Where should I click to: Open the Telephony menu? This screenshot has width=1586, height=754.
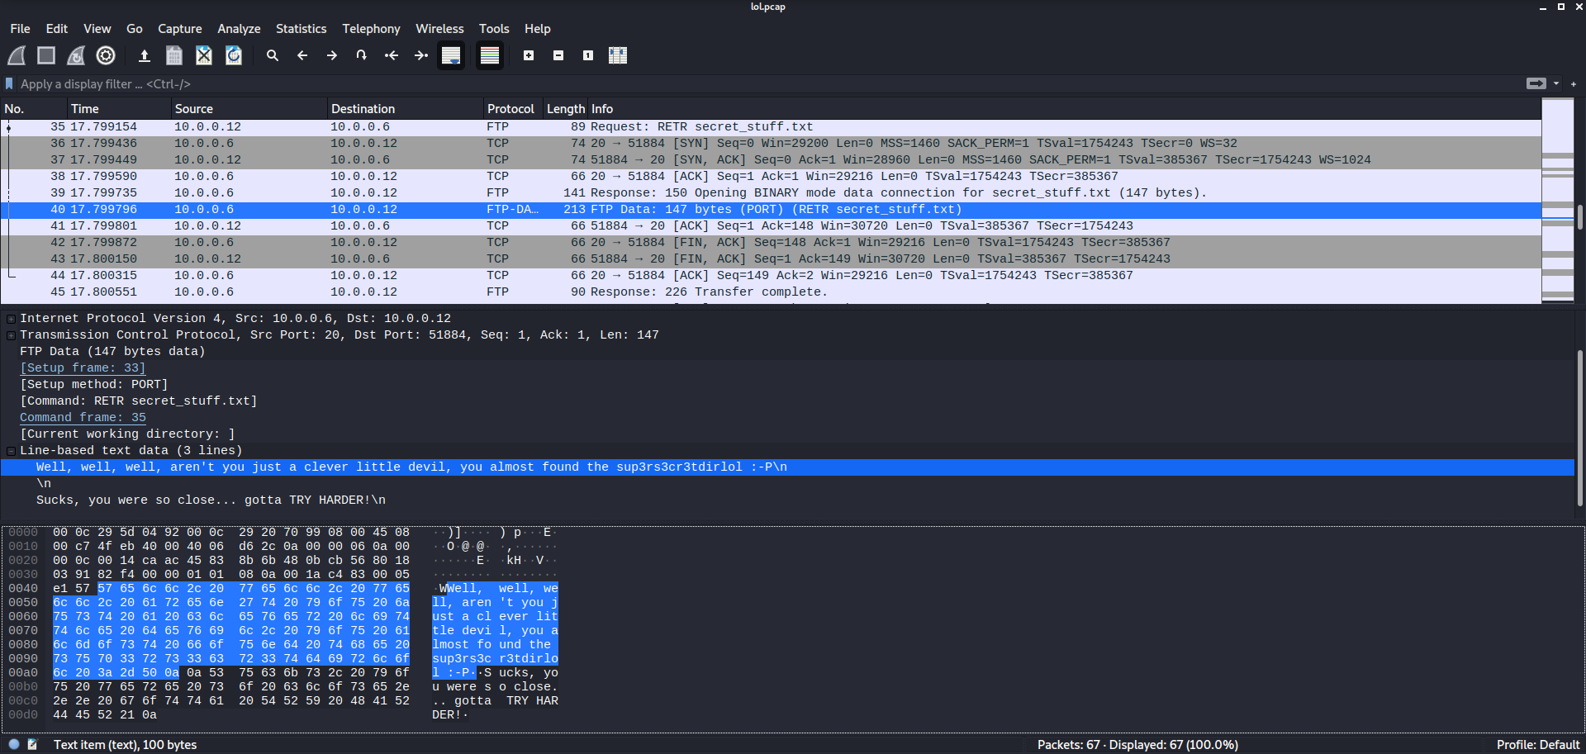pyautogui.click(x=371, y=28)
